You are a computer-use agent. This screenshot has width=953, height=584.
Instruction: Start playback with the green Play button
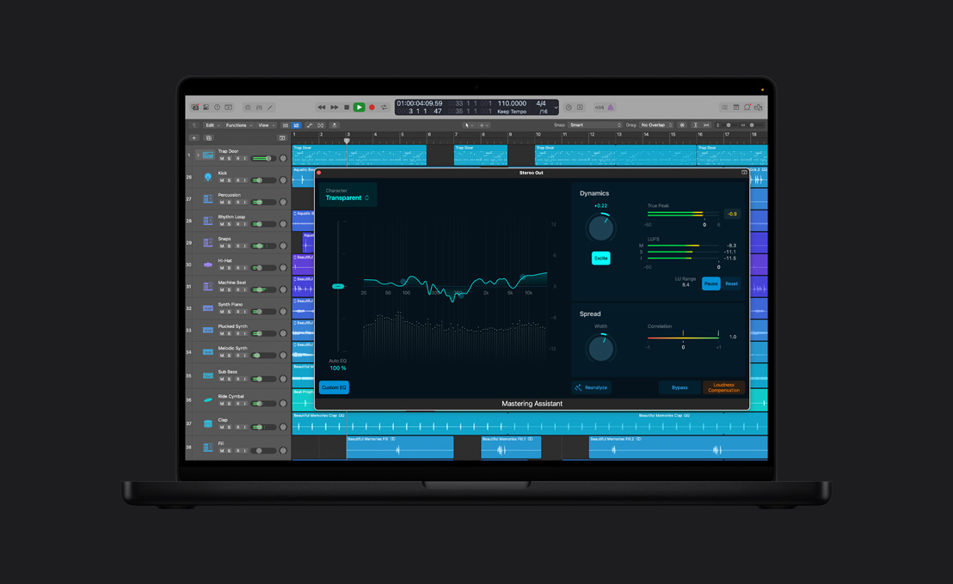click(359, 106)
